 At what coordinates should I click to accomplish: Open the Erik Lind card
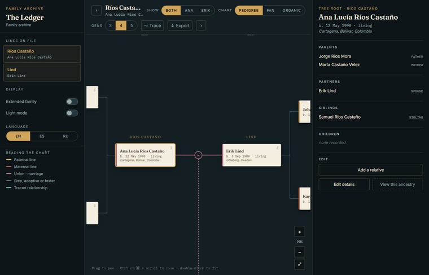click(x=251, y=155)
